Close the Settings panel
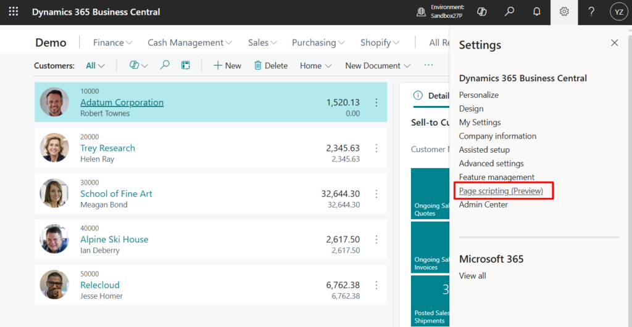632x327 pixels. pyautogui.click(x=614, y=42)
